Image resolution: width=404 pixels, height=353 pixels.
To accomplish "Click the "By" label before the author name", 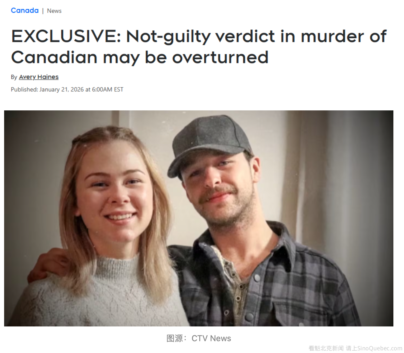I will pos(14,77).
